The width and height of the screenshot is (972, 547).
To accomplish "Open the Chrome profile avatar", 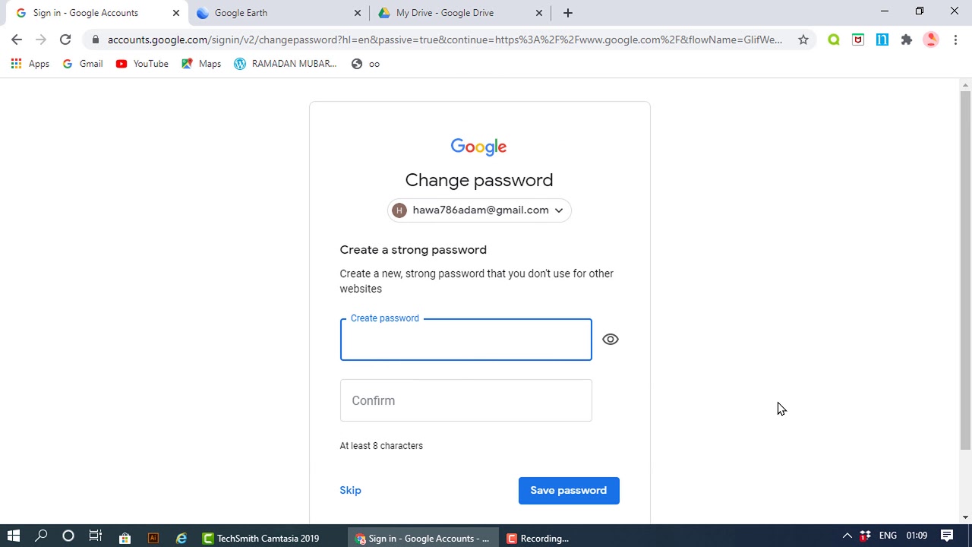I will click(x=931, y=40).
